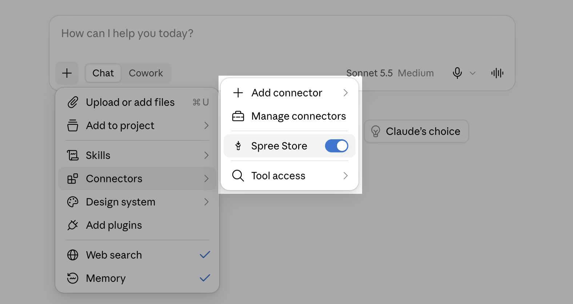This screenshot has width=573, height=304.
Task: Click the plus attachment button
Action: [67, 73]
